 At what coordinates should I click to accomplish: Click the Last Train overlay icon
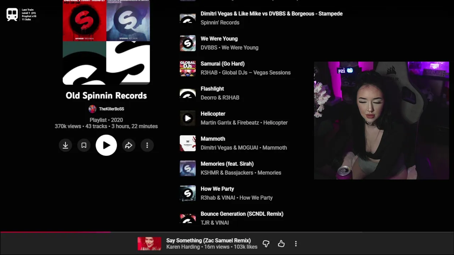point(12,15)
